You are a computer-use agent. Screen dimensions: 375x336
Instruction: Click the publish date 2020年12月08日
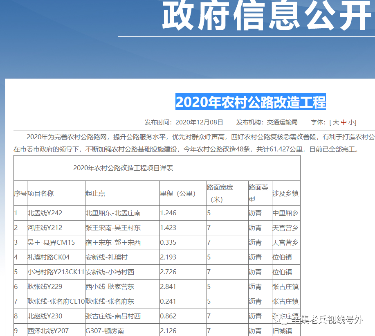pyautogui.click(x=199, y=122)
